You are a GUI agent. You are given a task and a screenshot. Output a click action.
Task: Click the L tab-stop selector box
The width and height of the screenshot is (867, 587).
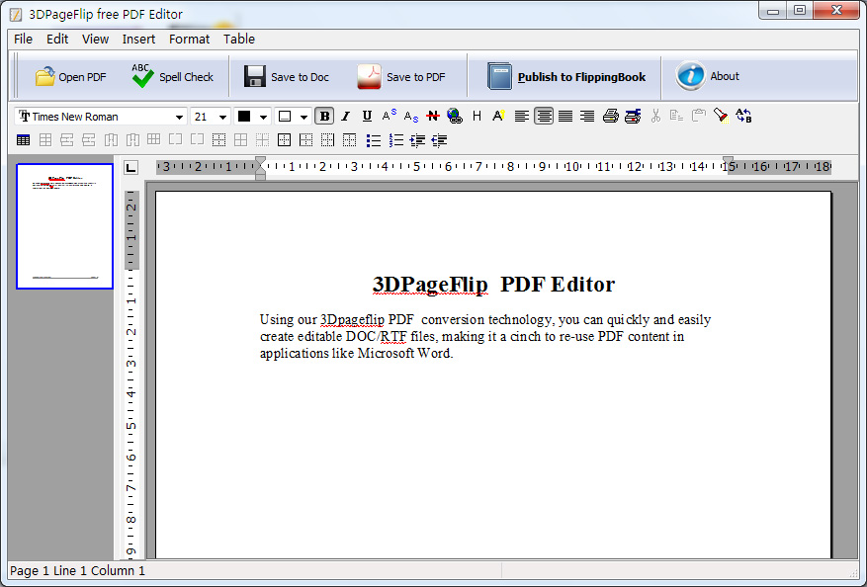131,167
